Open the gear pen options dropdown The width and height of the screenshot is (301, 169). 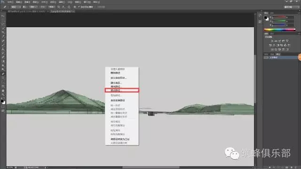tap(75, 7)
